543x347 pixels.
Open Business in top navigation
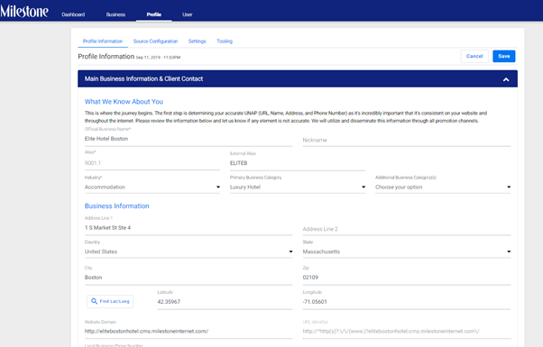click(115, 14)
